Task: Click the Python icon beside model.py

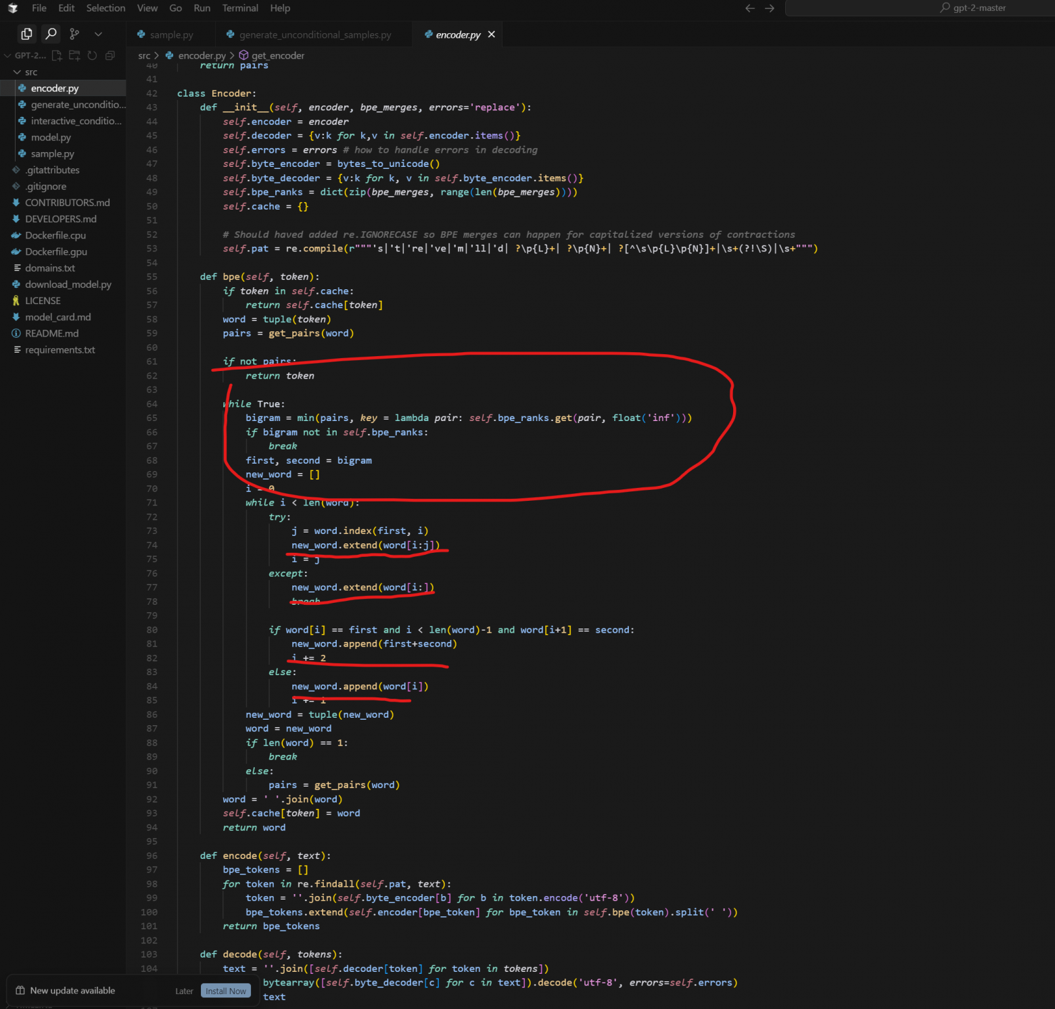Action: point(22,137)
